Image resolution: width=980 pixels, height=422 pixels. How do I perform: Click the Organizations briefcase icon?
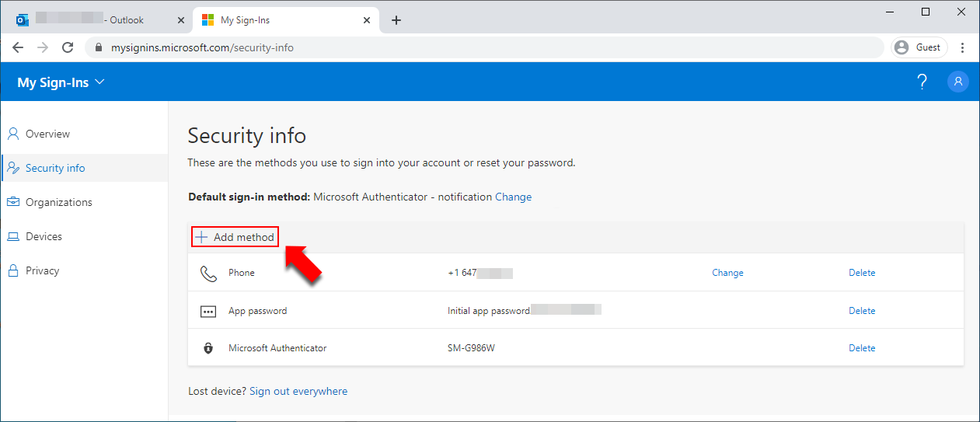point(13,202)
